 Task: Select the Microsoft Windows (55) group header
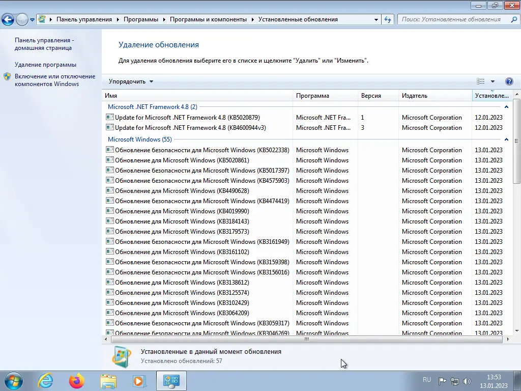tap(140, 139)
